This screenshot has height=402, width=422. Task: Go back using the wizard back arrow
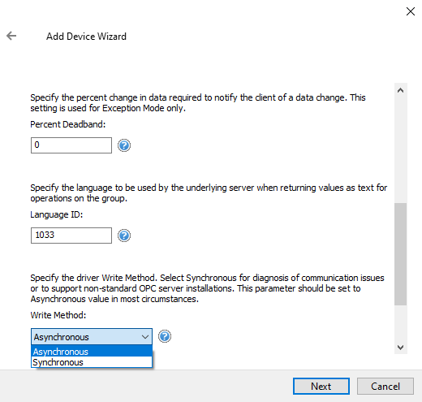coord(11,36)
